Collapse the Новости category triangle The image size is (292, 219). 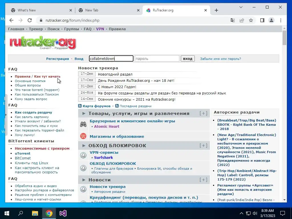coord(84,180)
